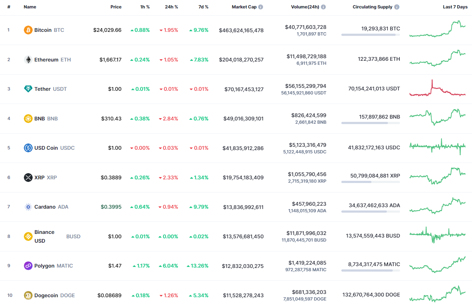This screenshot has height=306, width=472.
Task: Open the Circulating Supply info tooltip icon
Action: click(397, 7)
